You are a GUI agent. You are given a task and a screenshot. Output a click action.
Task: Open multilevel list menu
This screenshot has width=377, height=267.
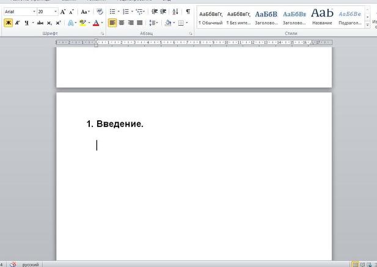coord(140,12)
